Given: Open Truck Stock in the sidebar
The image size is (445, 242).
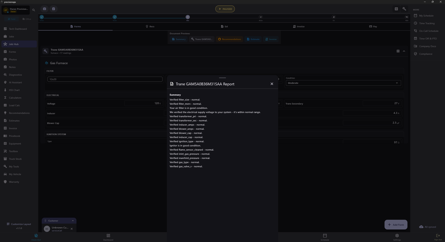Looking at the screenshot, I should [x=19, y=159].
